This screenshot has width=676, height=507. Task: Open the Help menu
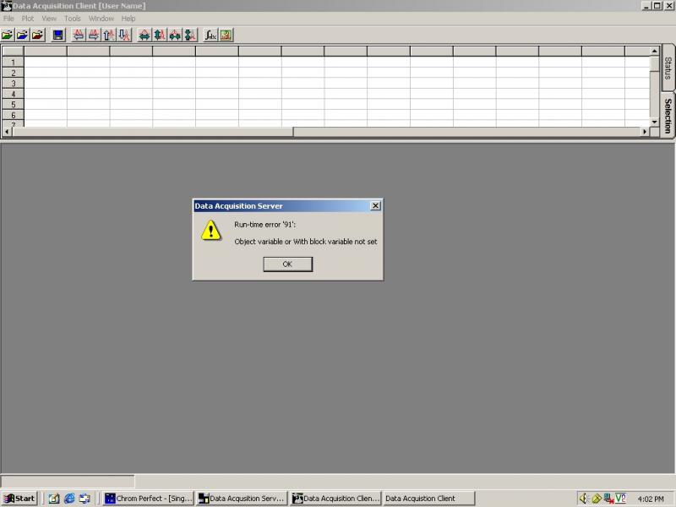point(128,19)
